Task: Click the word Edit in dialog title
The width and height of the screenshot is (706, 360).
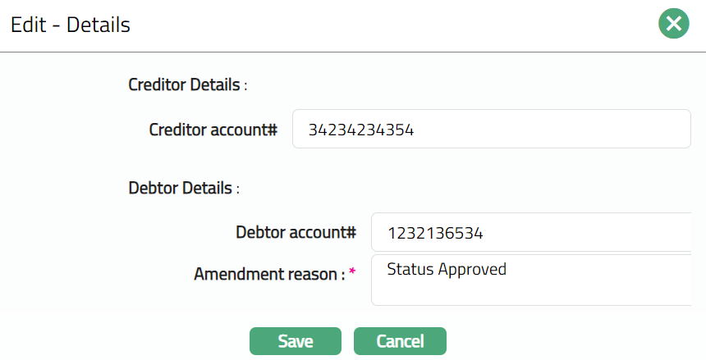Action: pos(28,25)
